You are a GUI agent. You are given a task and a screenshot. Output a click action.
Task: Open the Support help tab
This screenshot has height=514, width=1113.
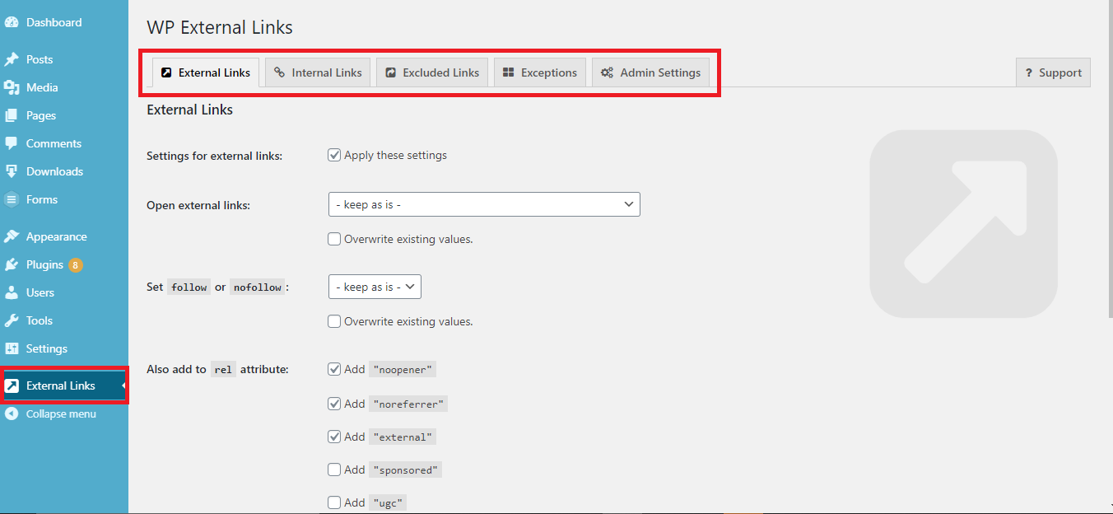click(1053, 72)
